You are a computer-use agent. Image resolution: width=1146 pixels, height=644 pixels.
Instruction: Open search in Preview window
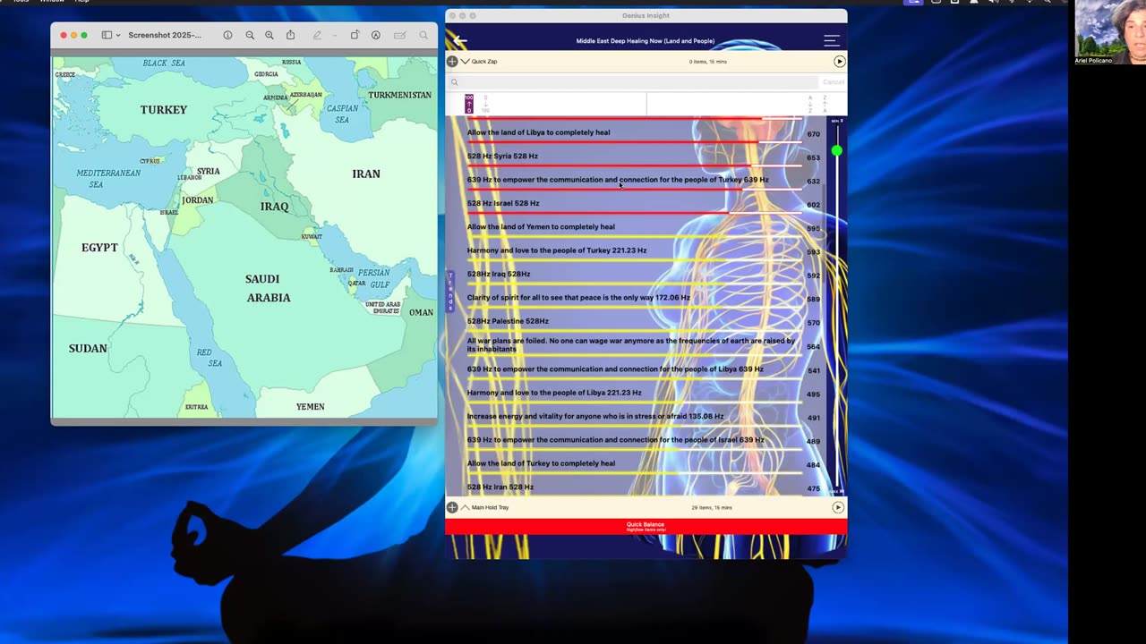click(x=423, y=35)
